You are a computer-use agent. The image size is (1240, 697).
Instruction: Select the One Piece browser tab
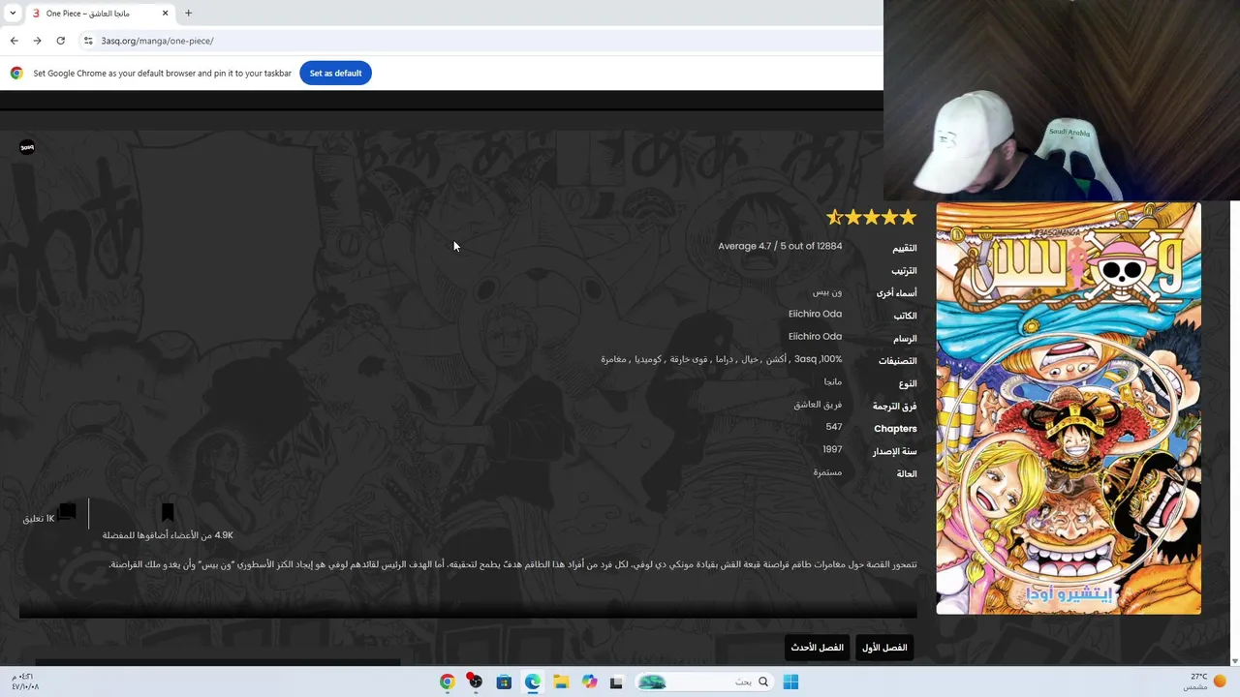click(x=101, y=14)
